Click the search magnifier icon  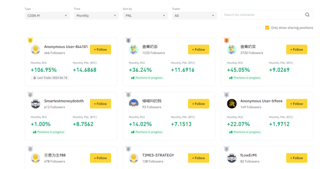click(x=307, y=15)
